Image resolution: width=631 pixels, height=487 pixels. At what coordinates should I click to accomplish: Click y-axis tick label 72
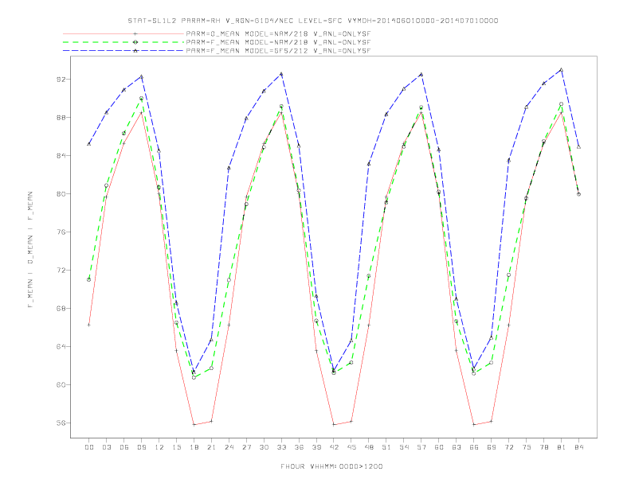(x=61, y=270)
